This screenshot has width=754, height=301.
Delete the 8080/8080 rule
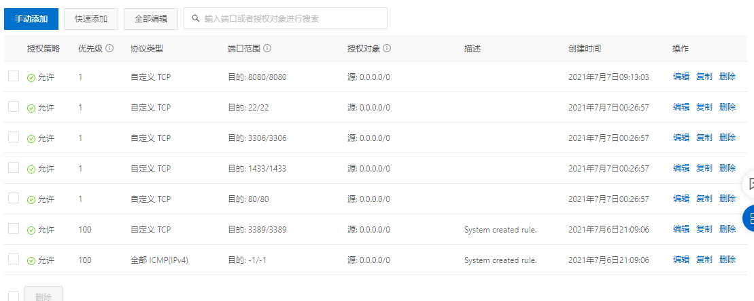click(727, 77)
